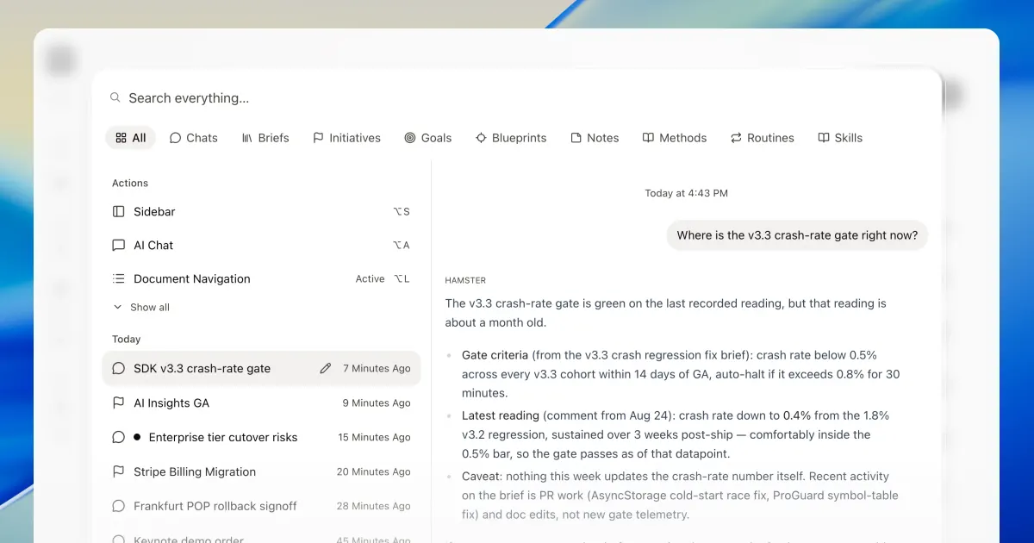
Task: Click chat icon beside Frankfurt POP rollback signoff
Action: (119, 506)
